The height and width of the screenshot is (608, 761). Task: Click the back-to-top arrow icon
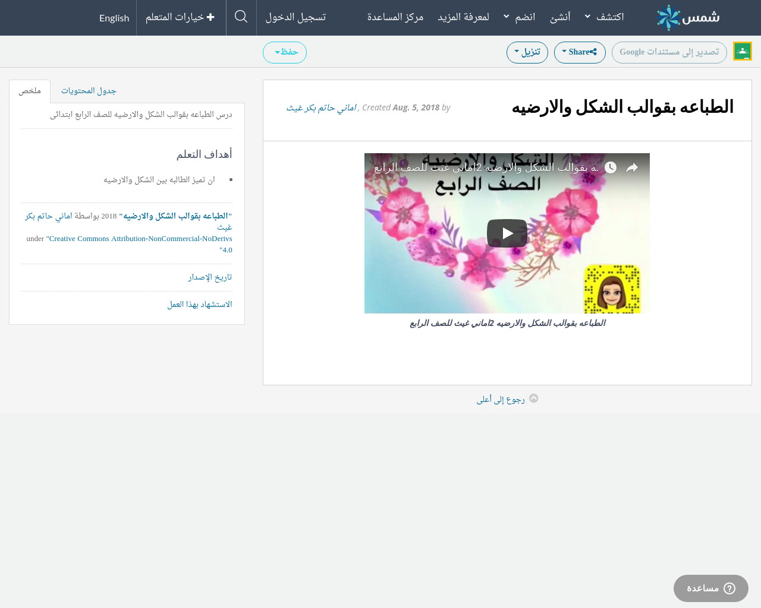[533, 398]
